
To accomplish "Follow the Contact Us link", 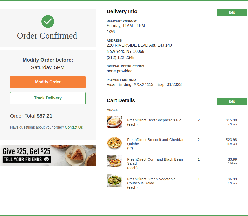I will click(x=74, y=127).
